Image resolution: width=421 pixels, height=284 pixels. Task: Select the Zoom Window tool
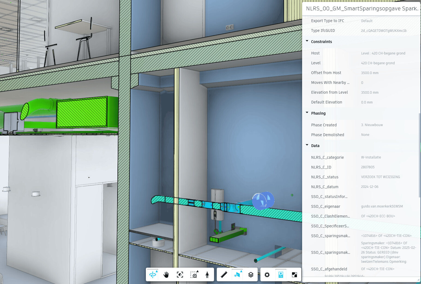click(x=194, y=275)
